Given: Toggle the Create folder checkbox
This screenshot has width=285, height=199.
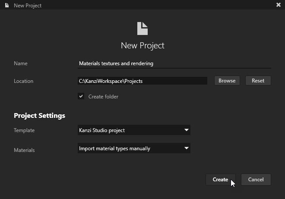Looking at the screenshot, I should click(81, 97).
